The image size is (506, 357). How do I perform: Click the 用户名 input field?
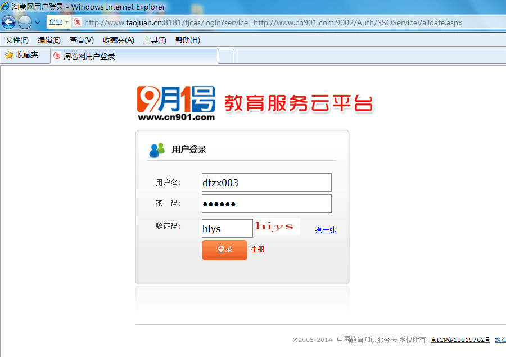(x=266, y=183)
